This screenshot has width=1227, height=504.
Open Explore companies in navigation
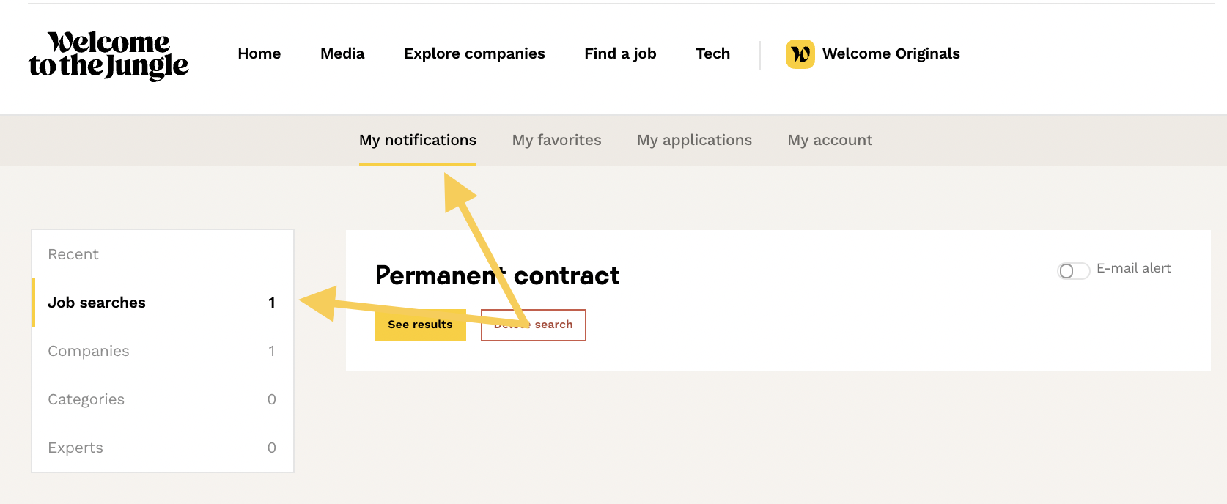pos(474,53)
